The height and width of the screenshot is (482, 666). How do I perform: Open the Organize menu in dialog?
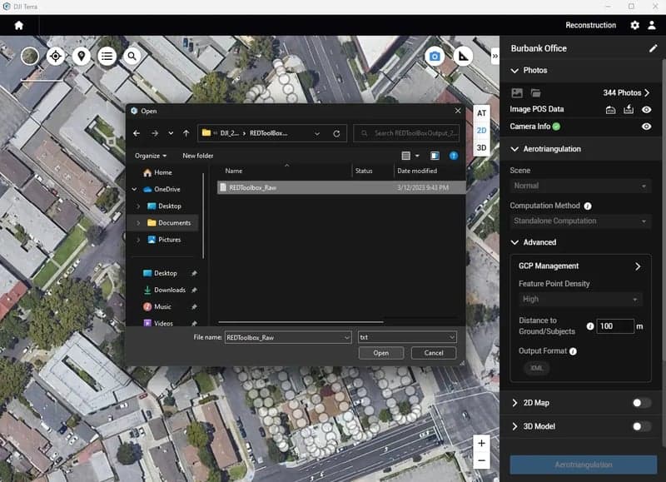[151, 156]
